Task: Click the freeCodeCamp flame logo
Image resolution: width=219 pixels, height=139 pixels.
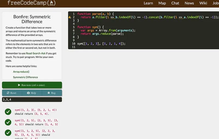Action: (x=31, y=3)
